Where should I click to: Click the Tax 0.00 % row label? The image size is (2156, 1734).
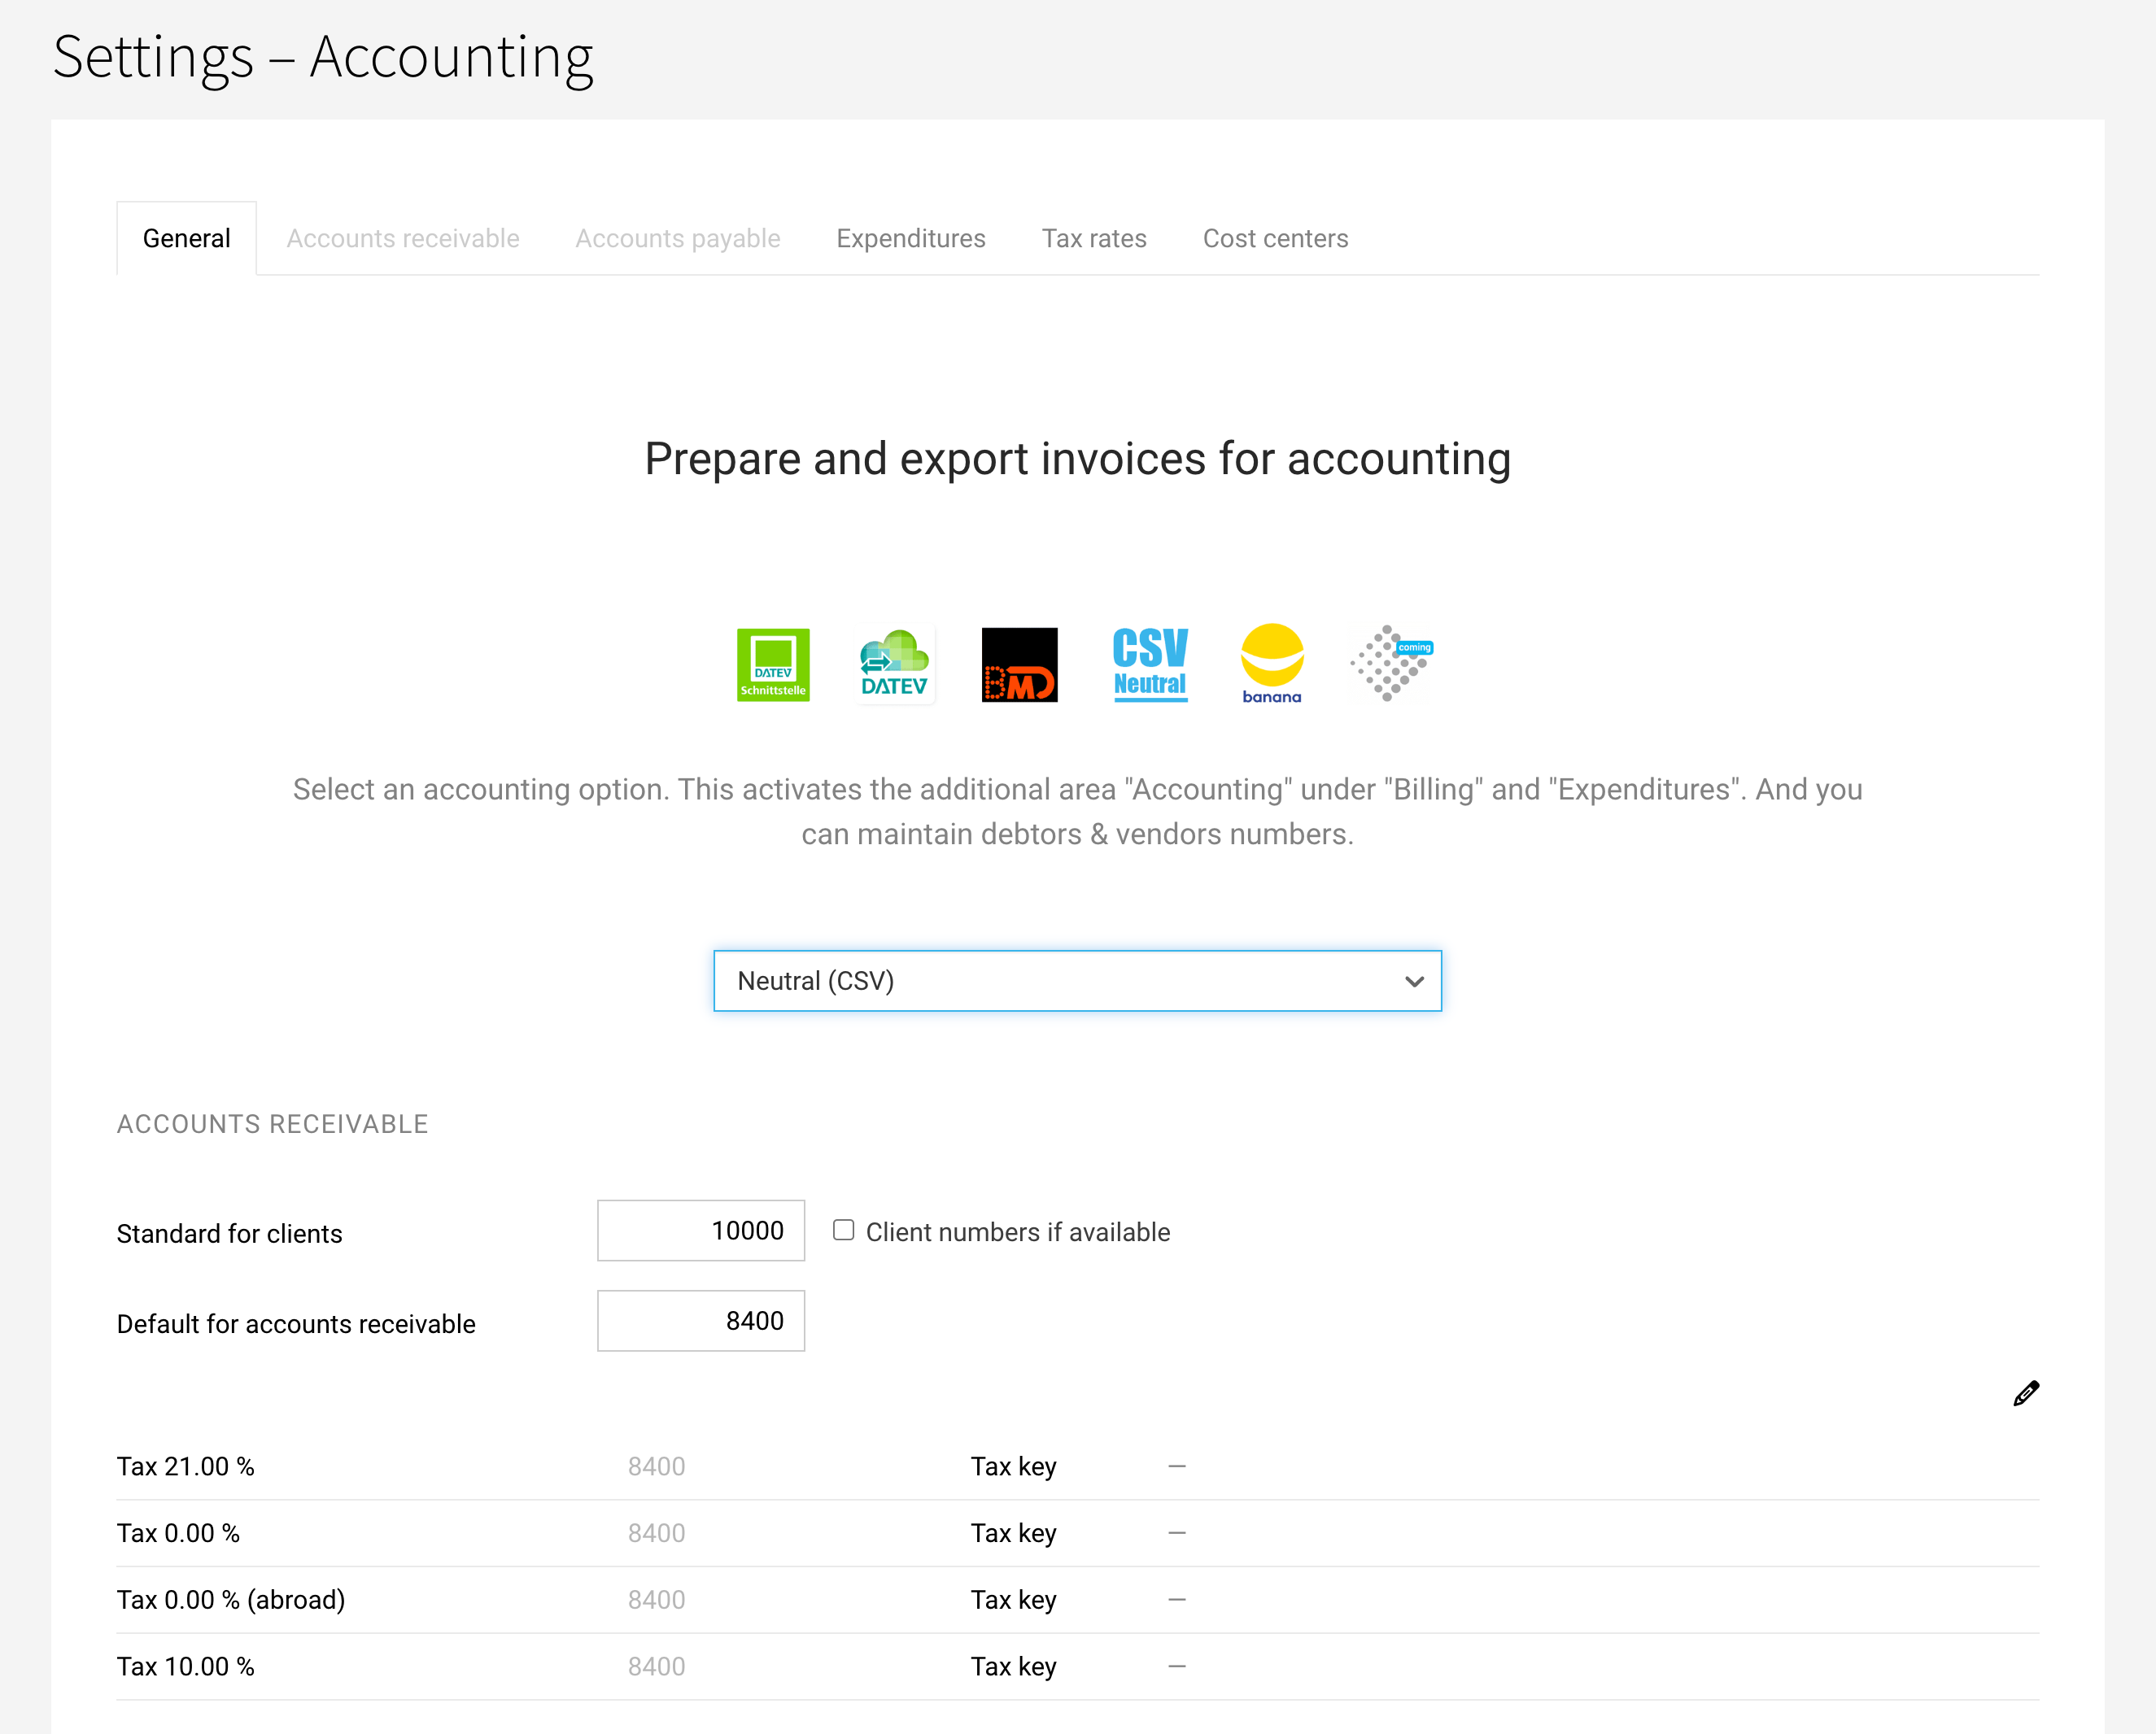pos(178,1533)
